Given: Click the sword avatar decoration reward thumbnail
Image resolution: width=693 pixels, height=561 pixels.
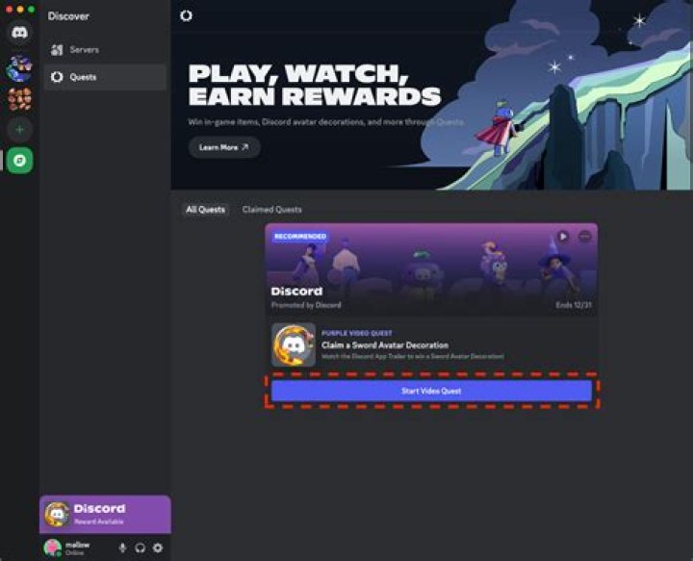Looking at the screenshot, I should [x=294, y=344].
